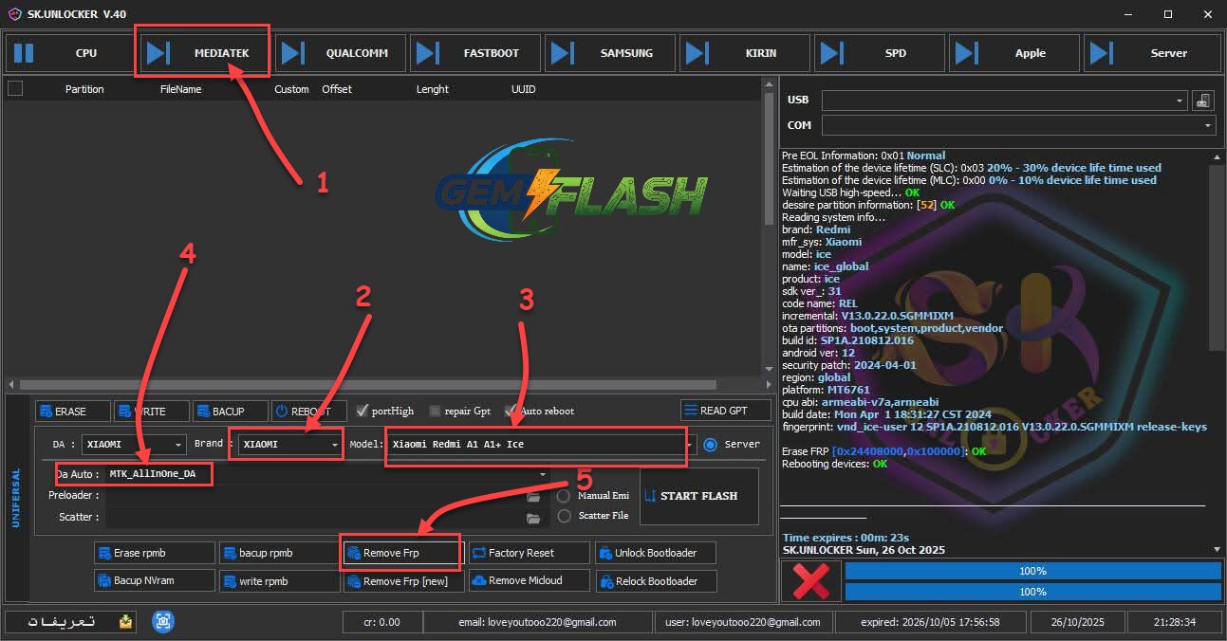
Task: Click the Partition column header
Action: click(x=84, y=89)
